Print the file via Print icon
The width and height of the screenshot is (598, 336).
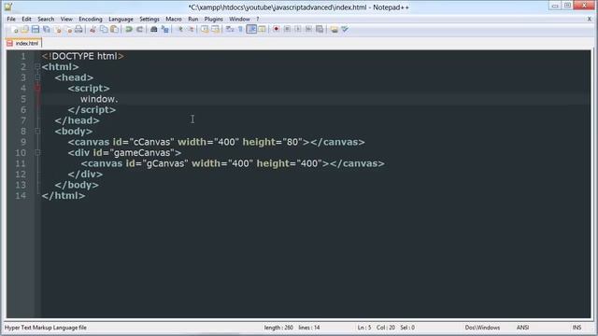click(78, 29)
